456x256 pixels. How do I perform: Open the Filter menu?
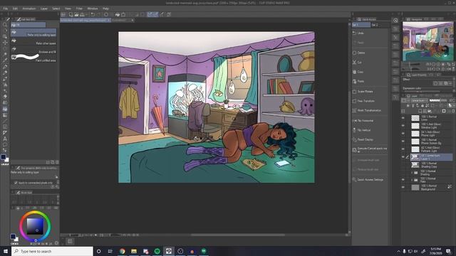point(79,9)
